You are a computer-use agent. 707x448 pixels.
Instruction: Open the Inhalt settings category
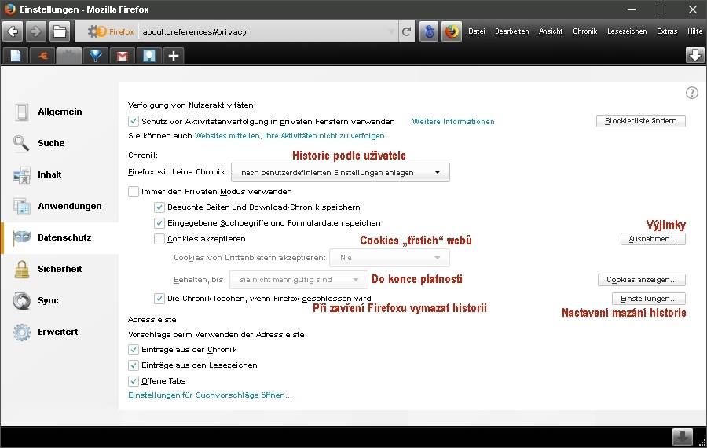(x=60, y=175)
